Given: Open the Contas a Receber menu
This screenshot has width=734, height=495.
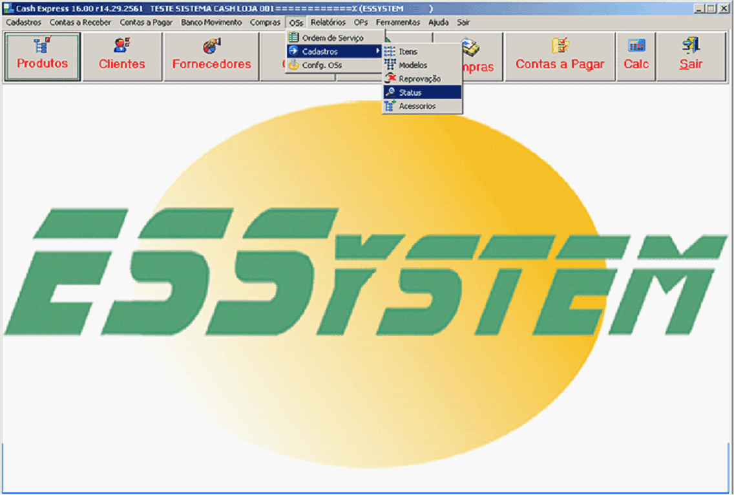Looking at the screenshot, I should click(x=80, y=22).
